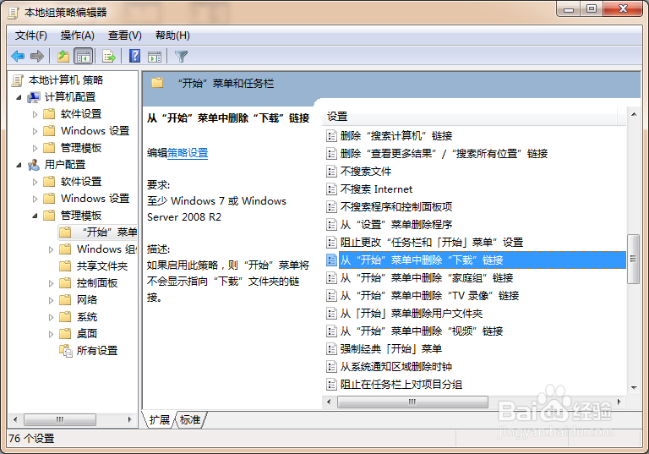Click the settings list vertical scrollbar thumb

(633, 259)
